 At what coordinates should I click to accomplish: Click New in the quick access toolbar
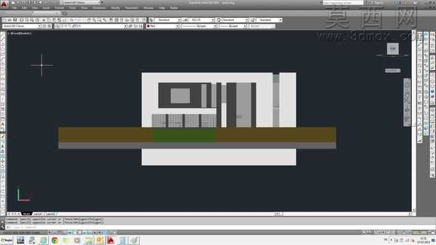[13, 2]
